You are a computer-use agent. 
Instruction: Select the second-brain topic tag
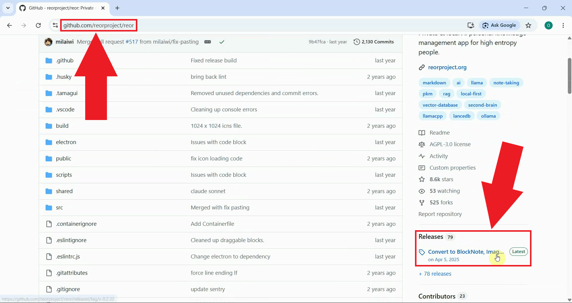483,105
